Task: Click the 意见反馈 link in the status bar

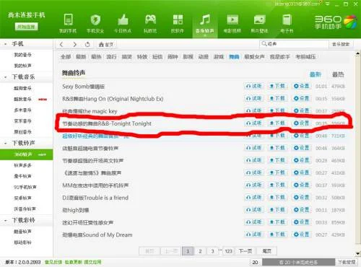Action: pos(53,262)
